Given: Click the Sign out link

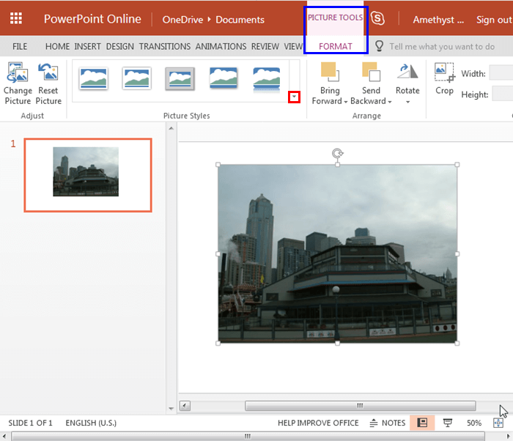Looking at the screenshot, I should click(x=494, y=20).
